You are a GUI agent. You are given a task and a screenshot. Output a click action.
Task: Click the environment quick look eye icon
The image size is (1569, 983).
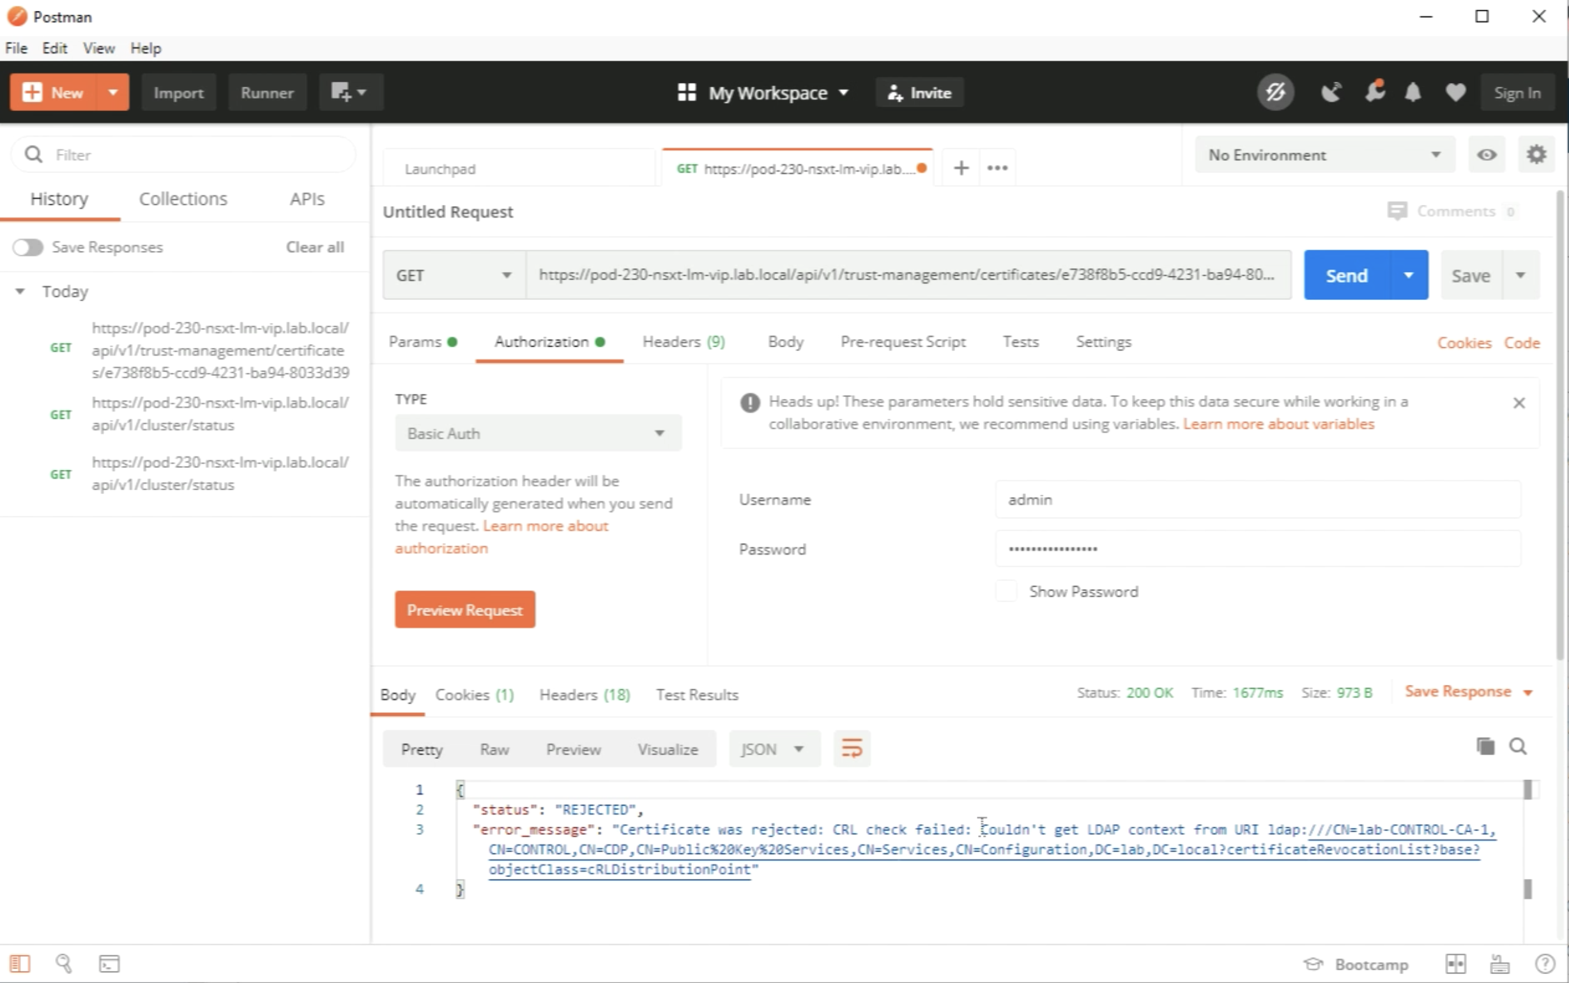coord(1487,154)
